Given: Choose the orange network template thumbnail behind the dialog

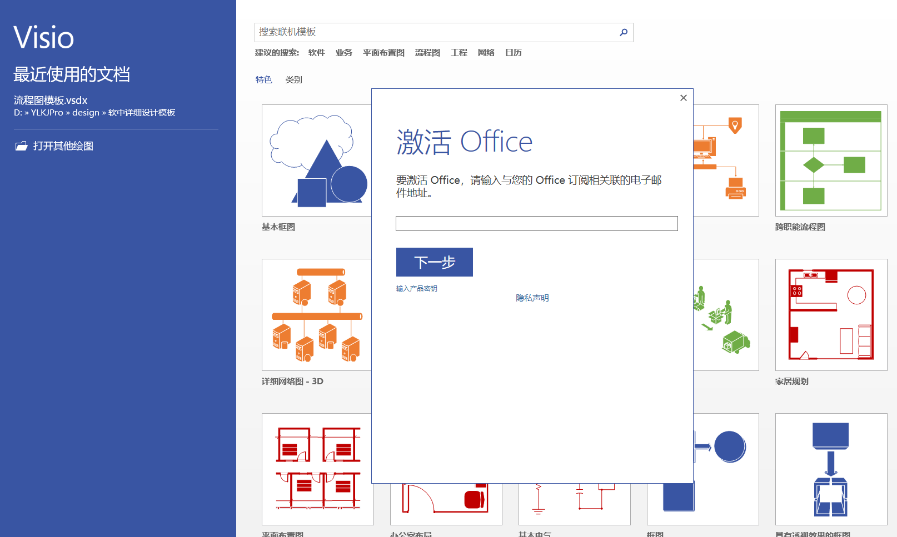Looking at the screenshot, I should pos(726,160).
